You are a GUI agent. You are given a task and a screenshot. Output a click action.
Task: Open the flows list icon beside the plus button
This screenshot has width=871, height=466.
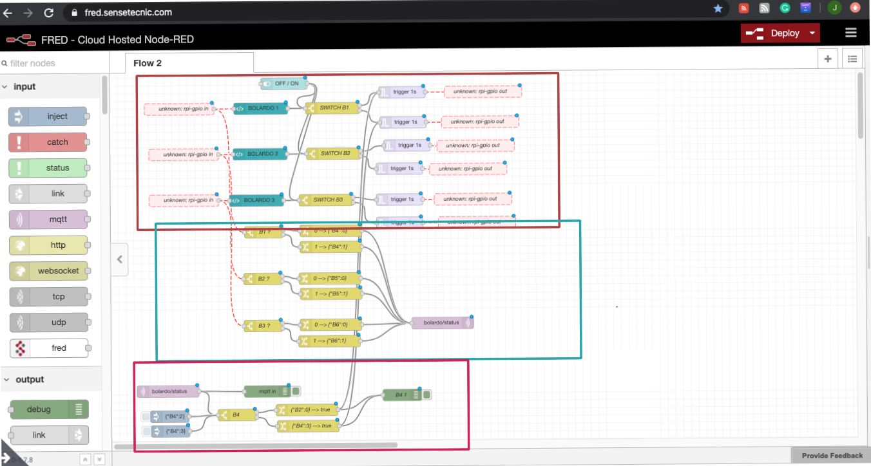tap(852, 58)
